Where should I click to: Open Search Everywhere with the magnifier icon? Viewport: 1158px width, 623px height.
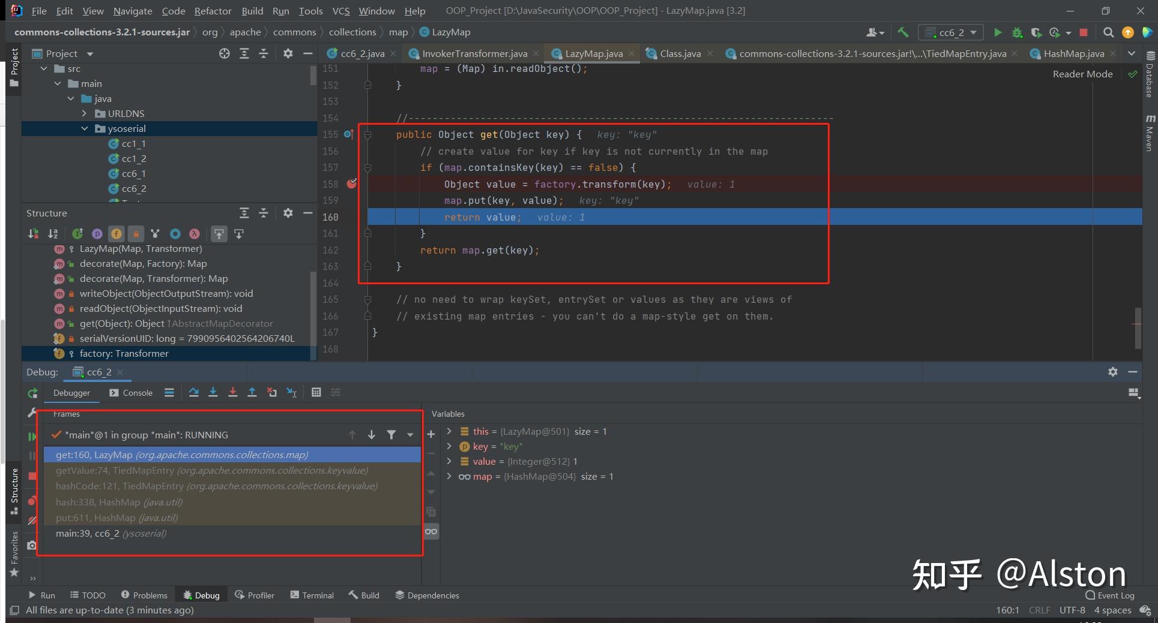click(1108, 32)
